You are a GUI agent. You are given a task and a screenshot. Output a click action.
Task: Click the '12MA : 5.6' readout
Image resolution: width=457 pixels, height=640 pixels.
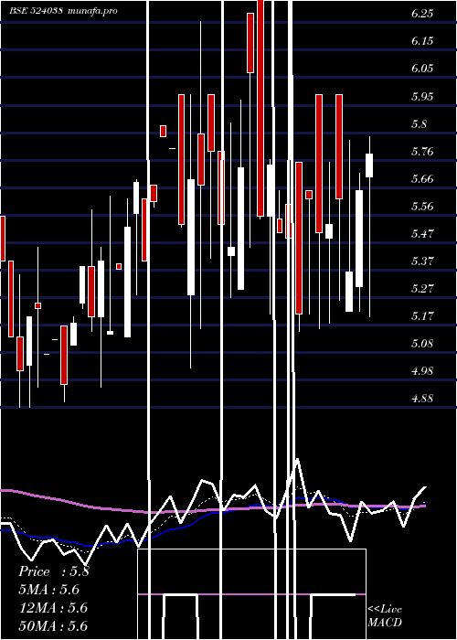53,608
